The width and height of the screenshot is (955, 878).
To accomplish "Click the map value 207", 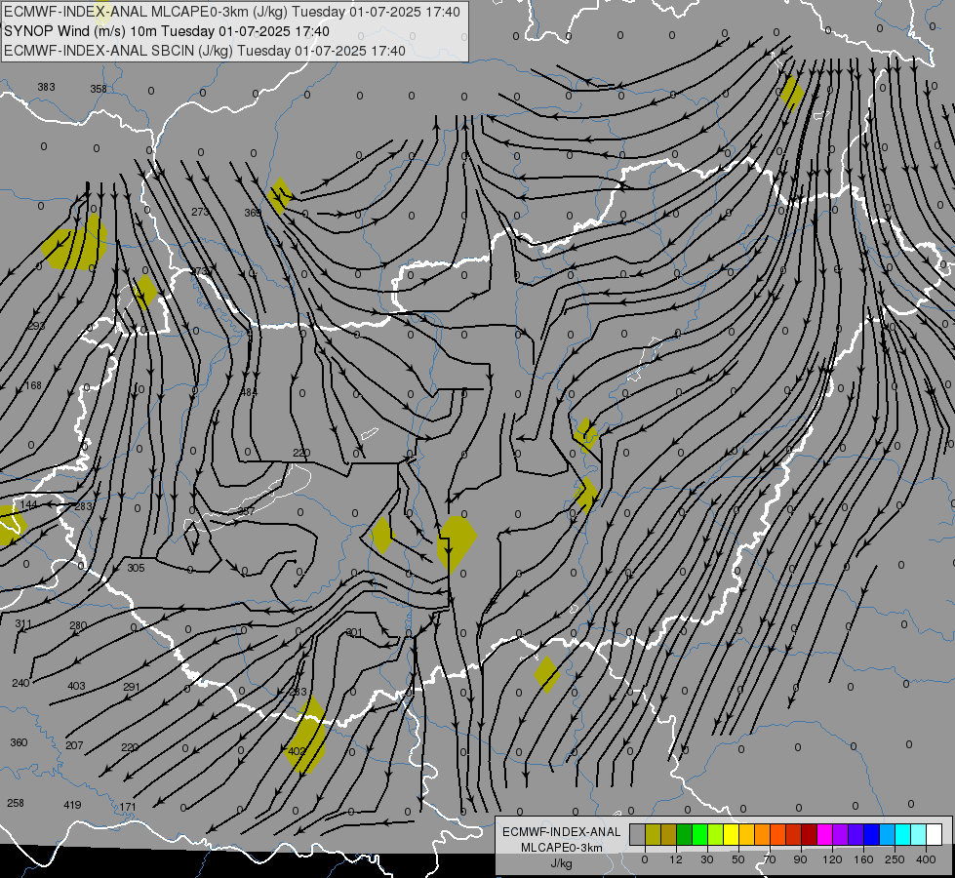I will tap(74, 745).
